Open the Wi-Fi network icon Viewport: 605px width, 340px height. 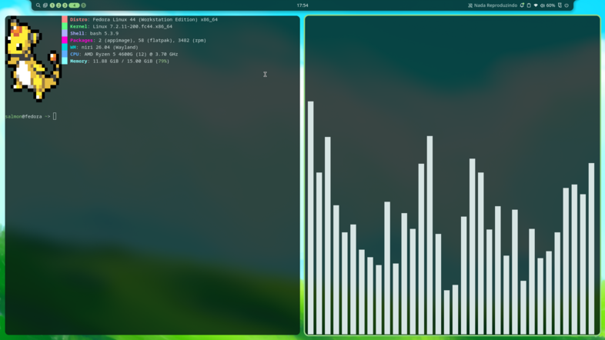tap(536, 5)
